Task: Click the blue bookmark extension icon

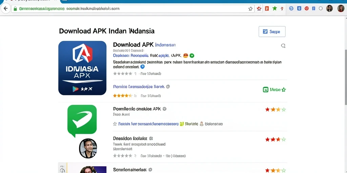Action: 313,8
